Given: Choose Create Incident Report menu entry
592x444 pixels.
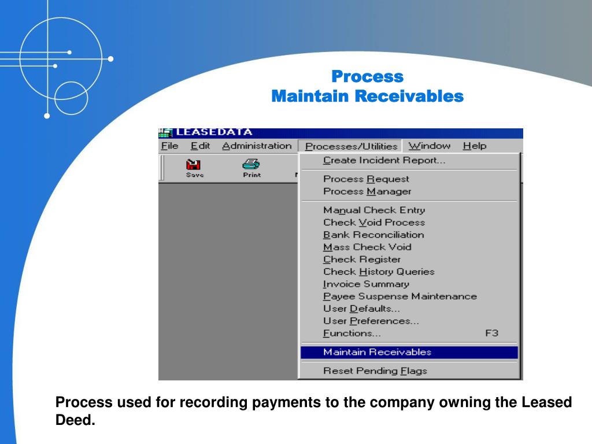Looking at the screenshot, I should click(x=409, y=161).
